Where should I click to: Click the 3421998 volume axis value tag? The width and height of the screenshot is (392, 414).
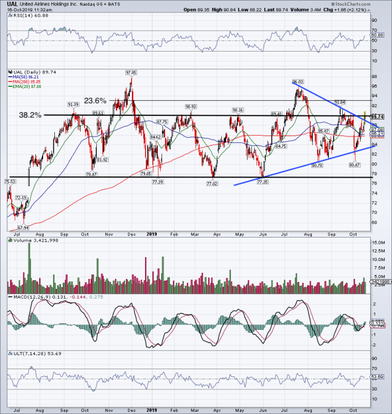tap(380, 282)
